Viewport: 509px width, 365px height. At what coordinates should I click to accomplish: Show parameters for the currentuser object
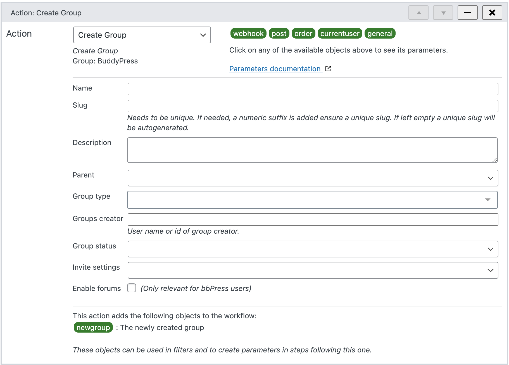(340, 33)
